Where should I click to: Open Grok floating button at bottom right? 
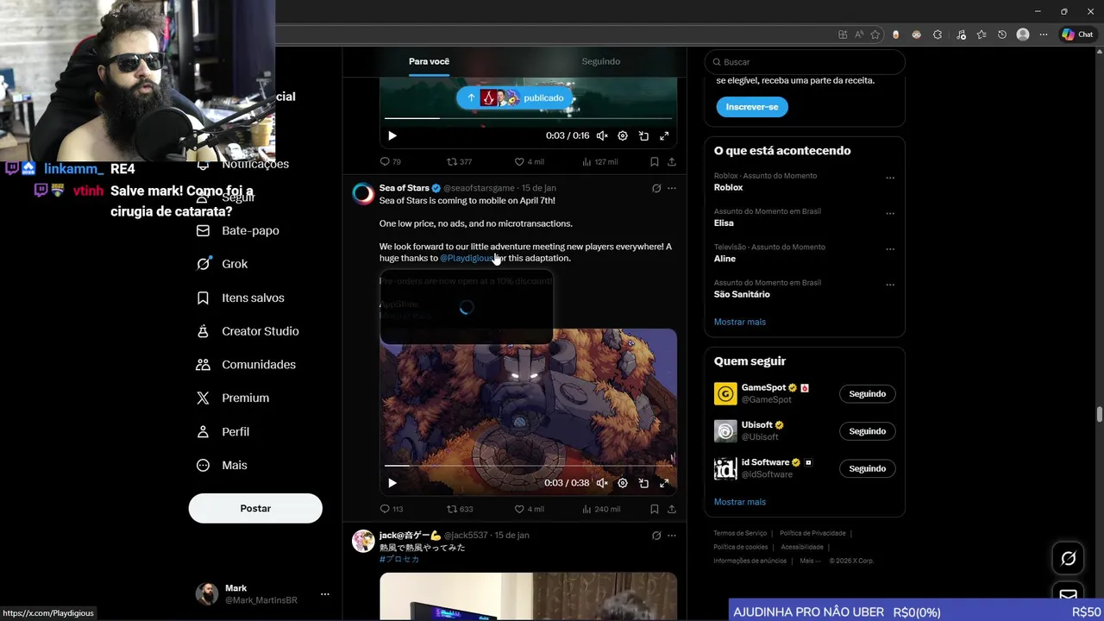(1068, 559)
